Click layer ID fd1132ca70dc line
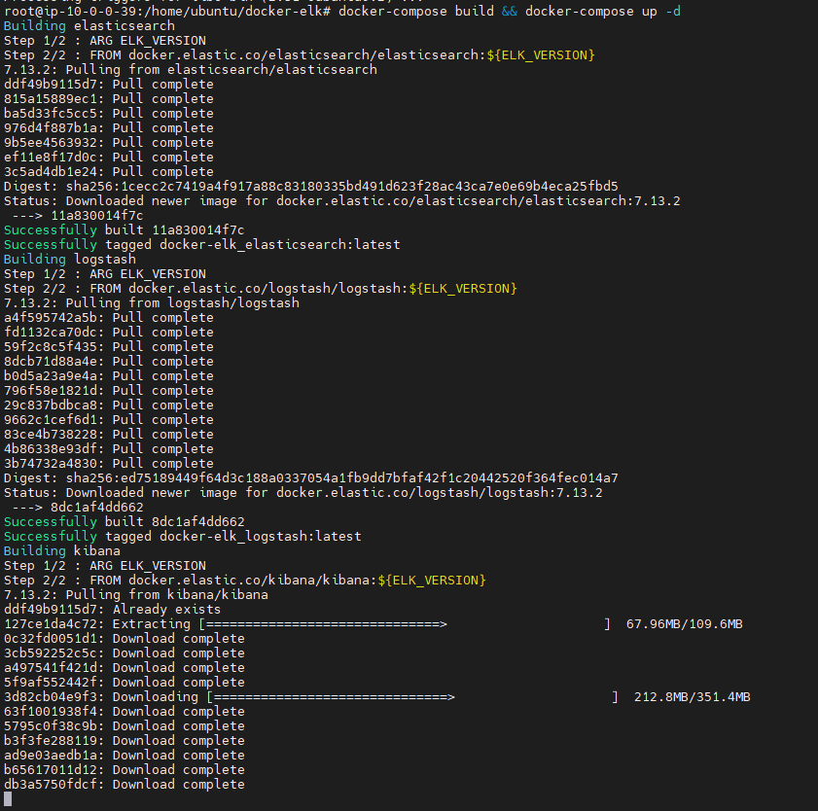The width and height of the screenshot is (818, 811). (x=109, y=333)
